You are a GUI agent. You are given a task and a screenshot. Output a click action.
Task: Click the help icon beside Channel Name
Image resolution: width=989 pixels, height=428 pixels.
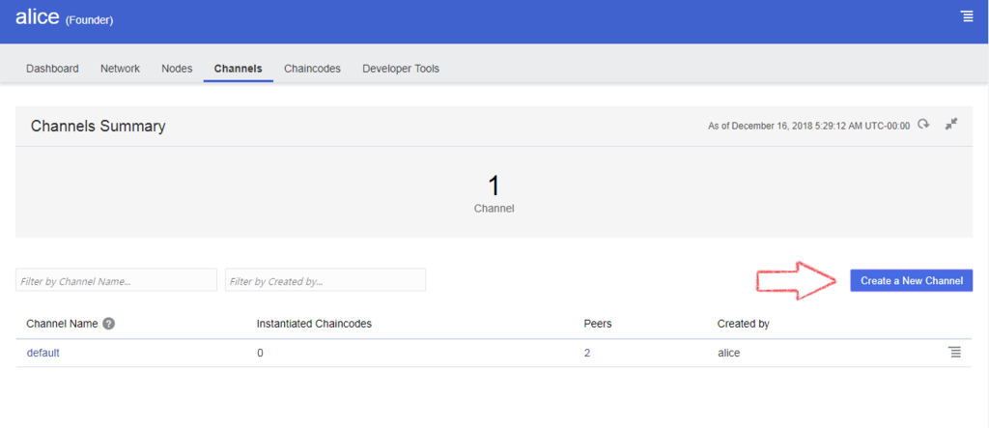pyautogui.click(x=108, y=324)
